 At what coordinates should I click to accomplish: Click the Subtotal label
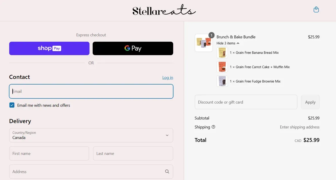202,118
